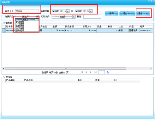Toggle the start date 2014-10-14 checkbox
Image resolution: width=155 pixels, height=120 pixels.
pos(53,11)
